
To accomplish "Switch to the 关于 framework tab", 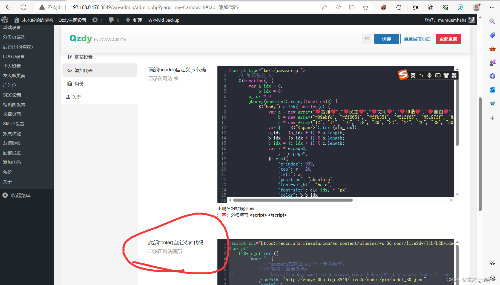I will 99,97.
